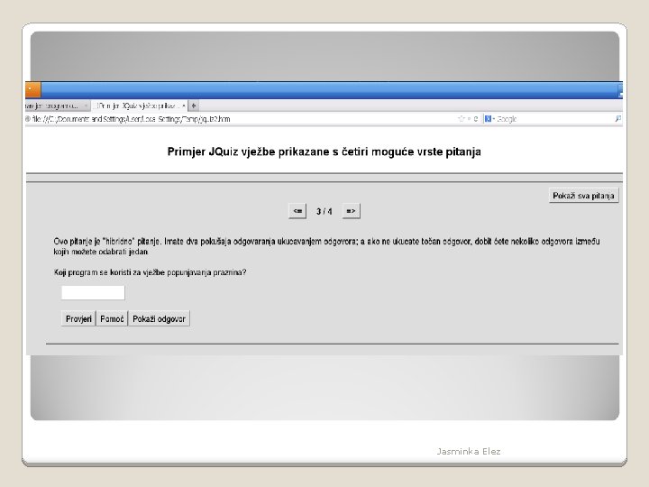This screenshot has height=487, width=649.
Task: Reload page with refresh icon
Action: [476, 119]
